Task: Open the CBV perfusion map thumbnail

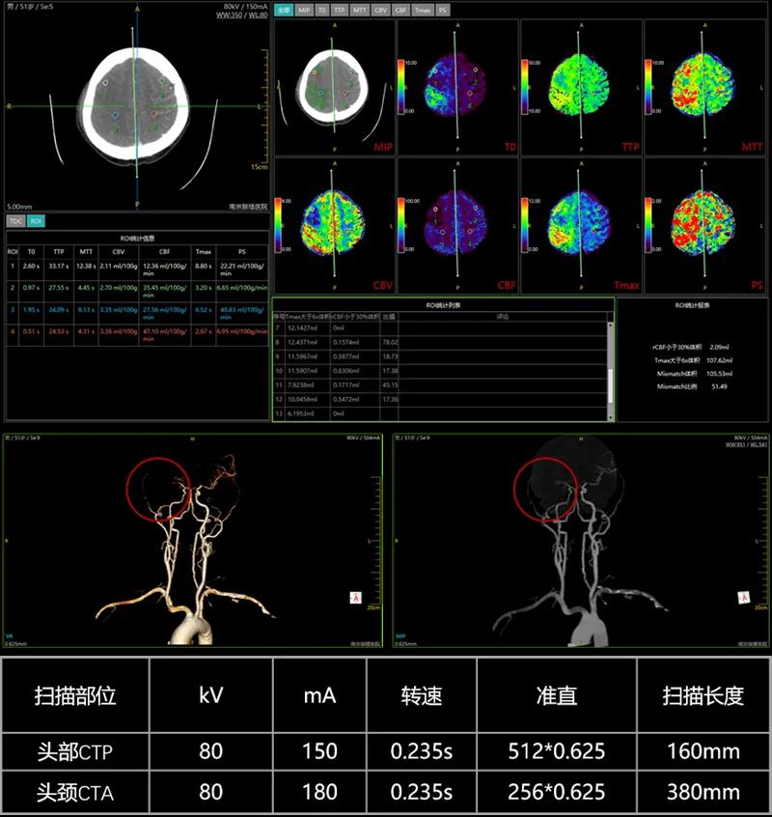Action: 334,226
